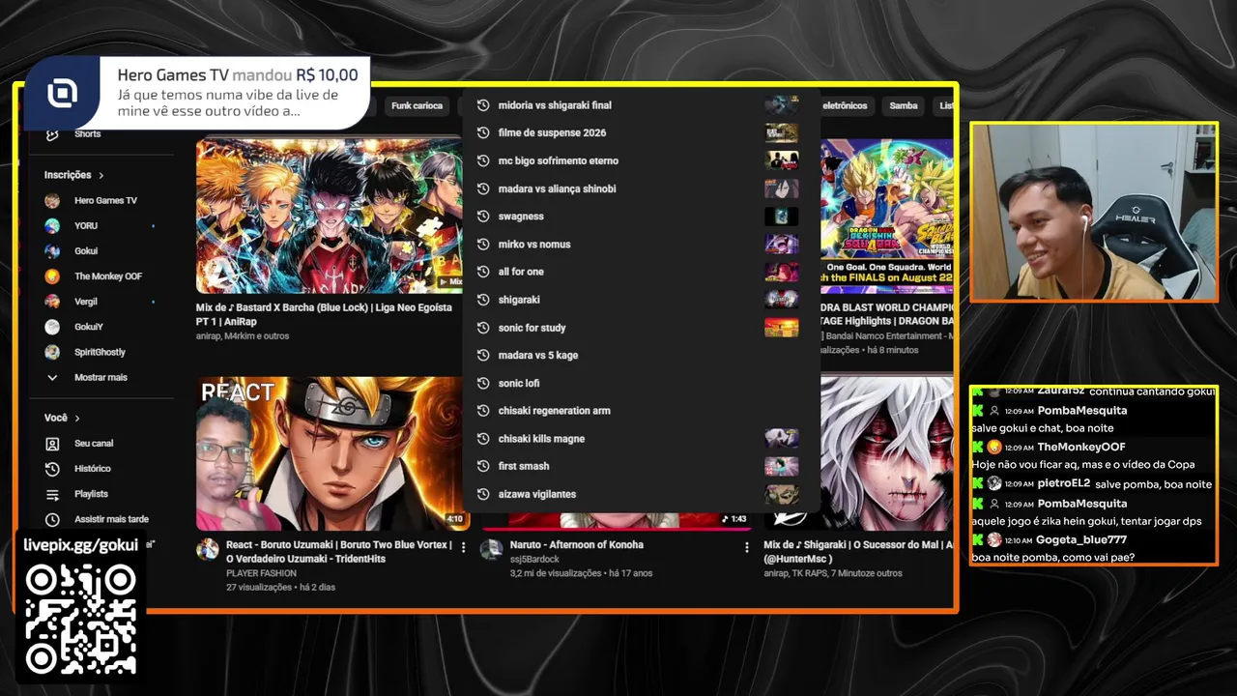Image resolution: width=1237 pixels, height=696 pixels.
Task: Visit the PLAYER FASHION channel name link
Action: point(261,573)
